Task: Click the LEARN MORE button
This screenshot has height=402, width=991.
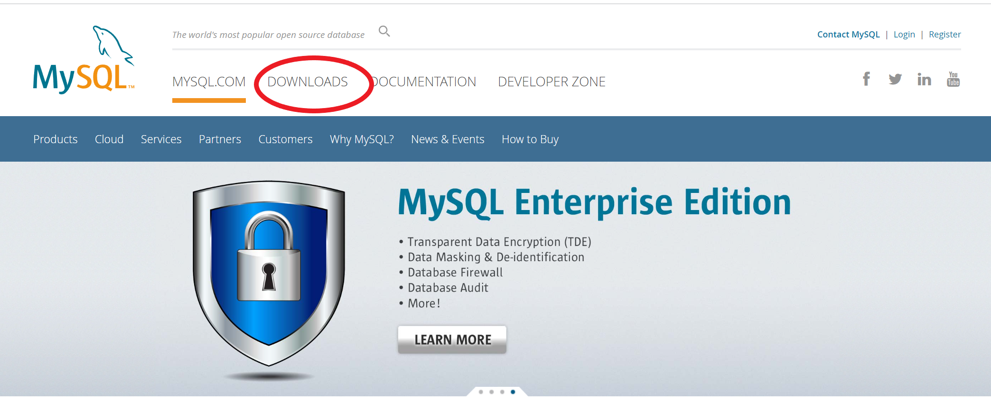Action: click(452, 339)
